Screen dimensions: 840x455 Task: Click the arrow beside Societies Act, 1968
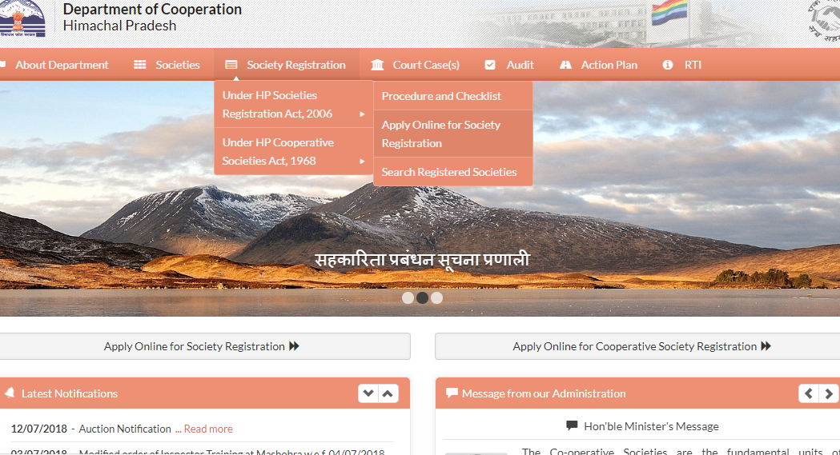[x=362, y=161]
